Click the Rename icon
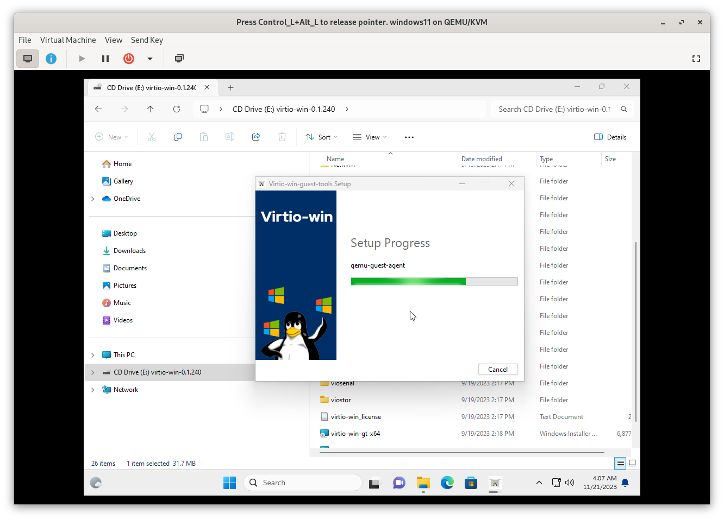 click(x=230, y=137)
